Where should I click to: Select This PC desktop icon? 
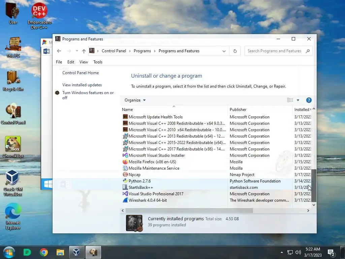(13, 47)
